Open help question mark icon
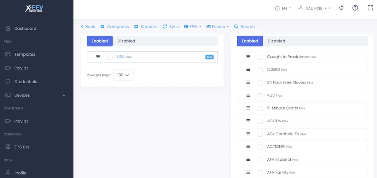The height and width of the screenshot is (178, 377). (x=355, y=8)
